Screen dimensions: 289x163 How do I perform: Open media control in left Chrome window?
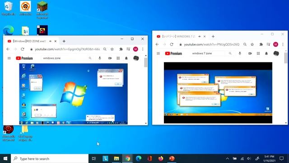coord(128,49)
